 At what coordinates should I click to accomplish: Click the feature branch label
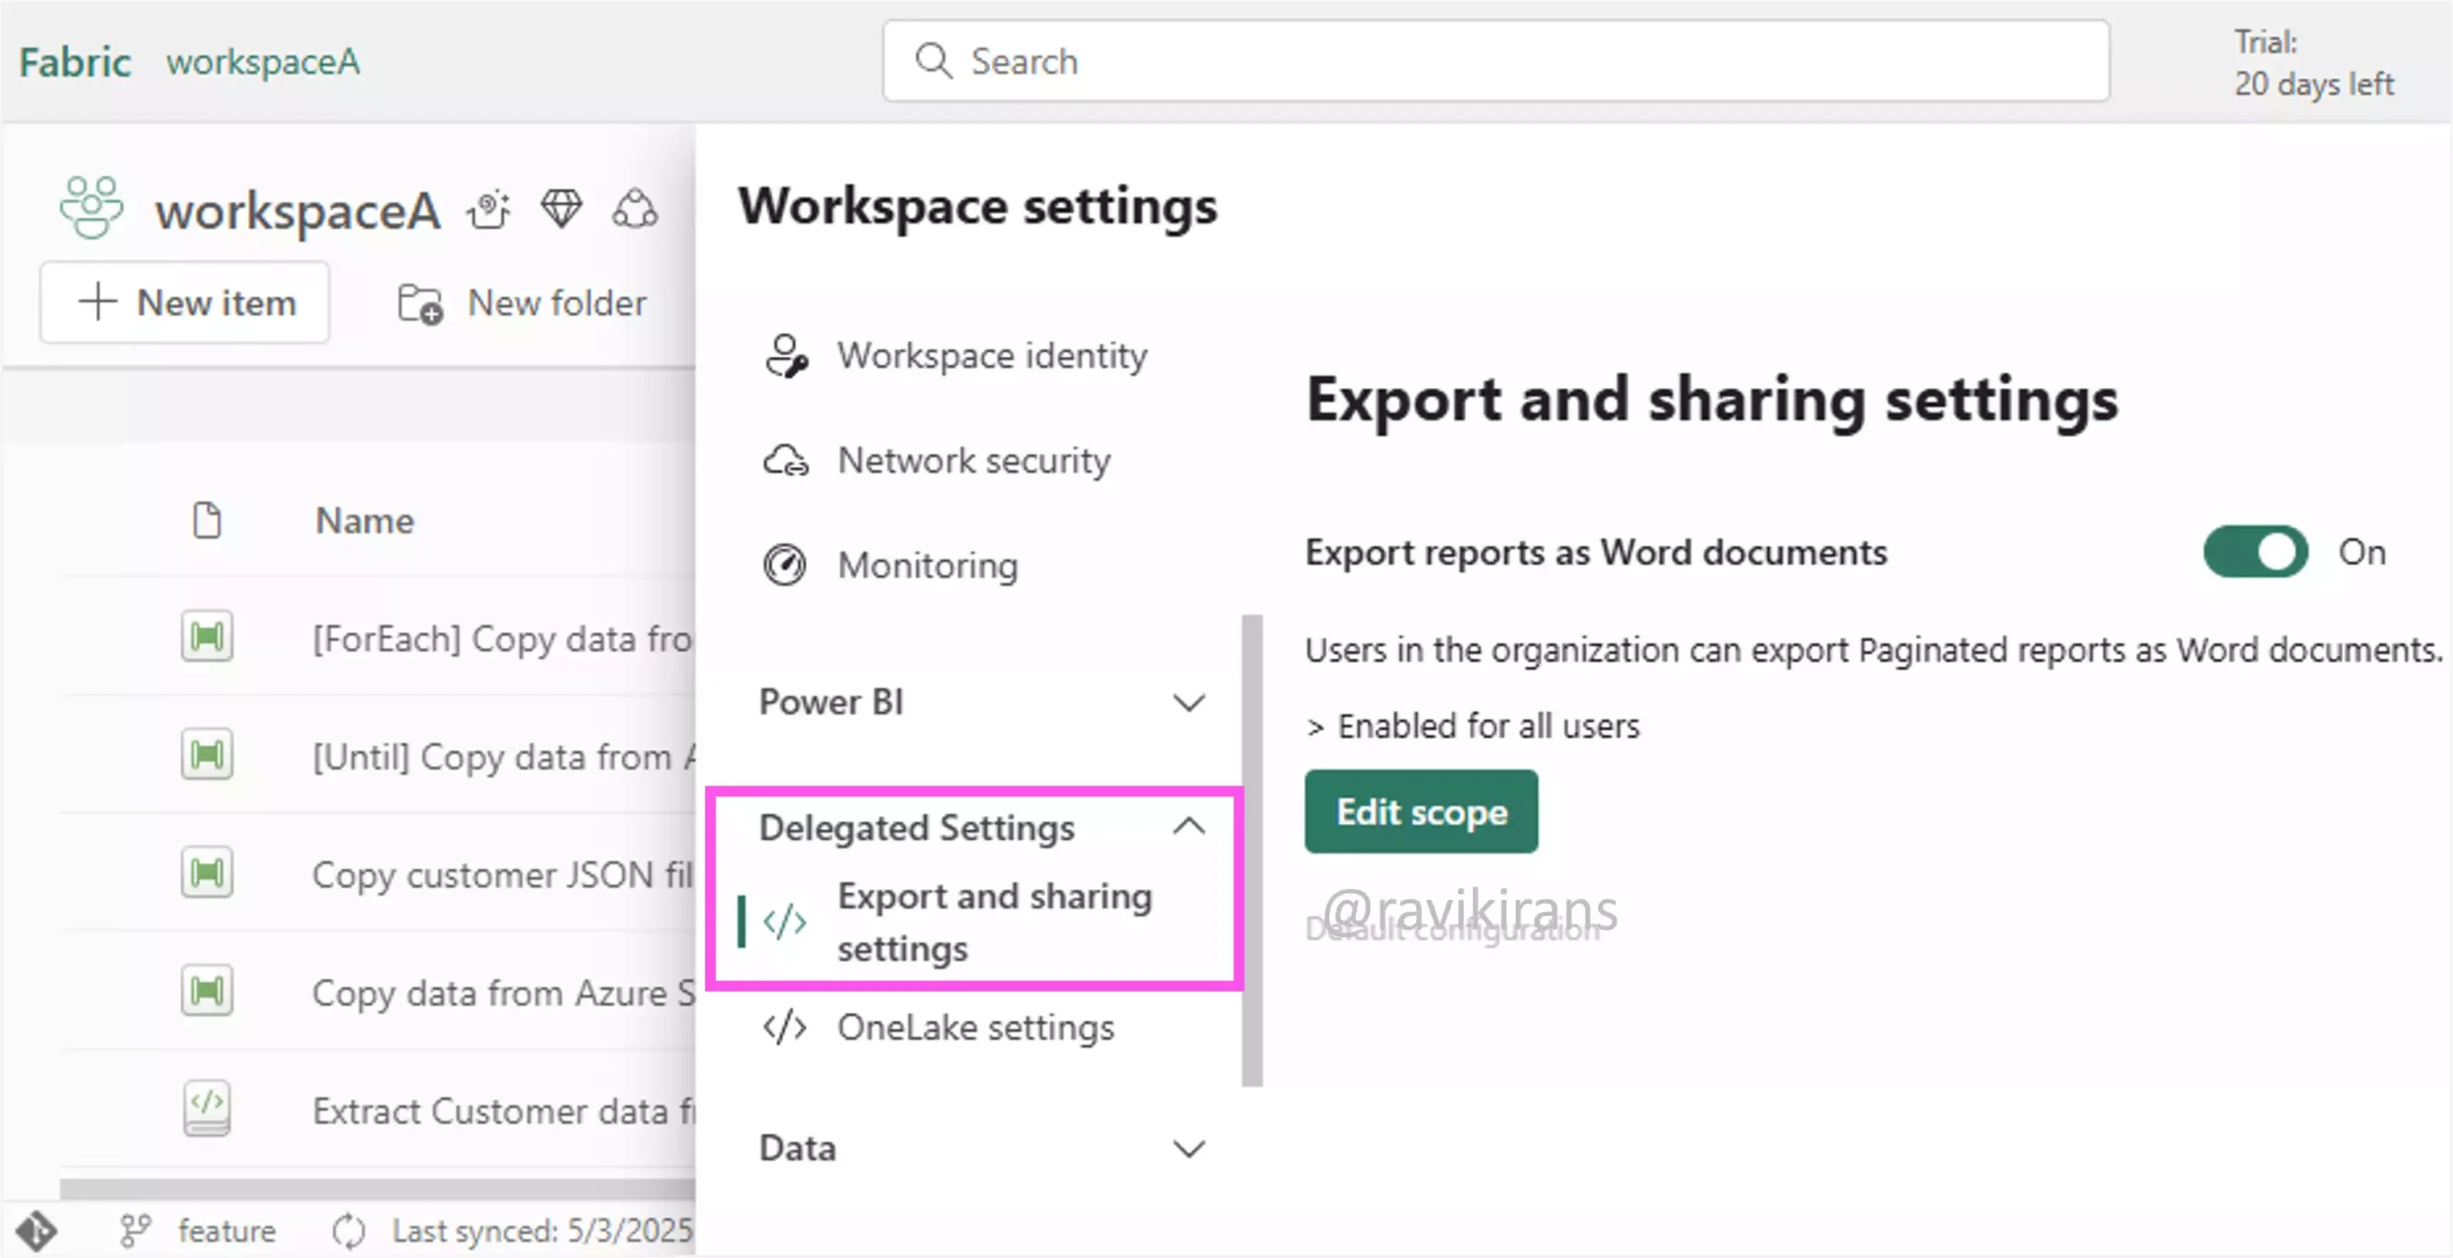tap(227, 1231)
